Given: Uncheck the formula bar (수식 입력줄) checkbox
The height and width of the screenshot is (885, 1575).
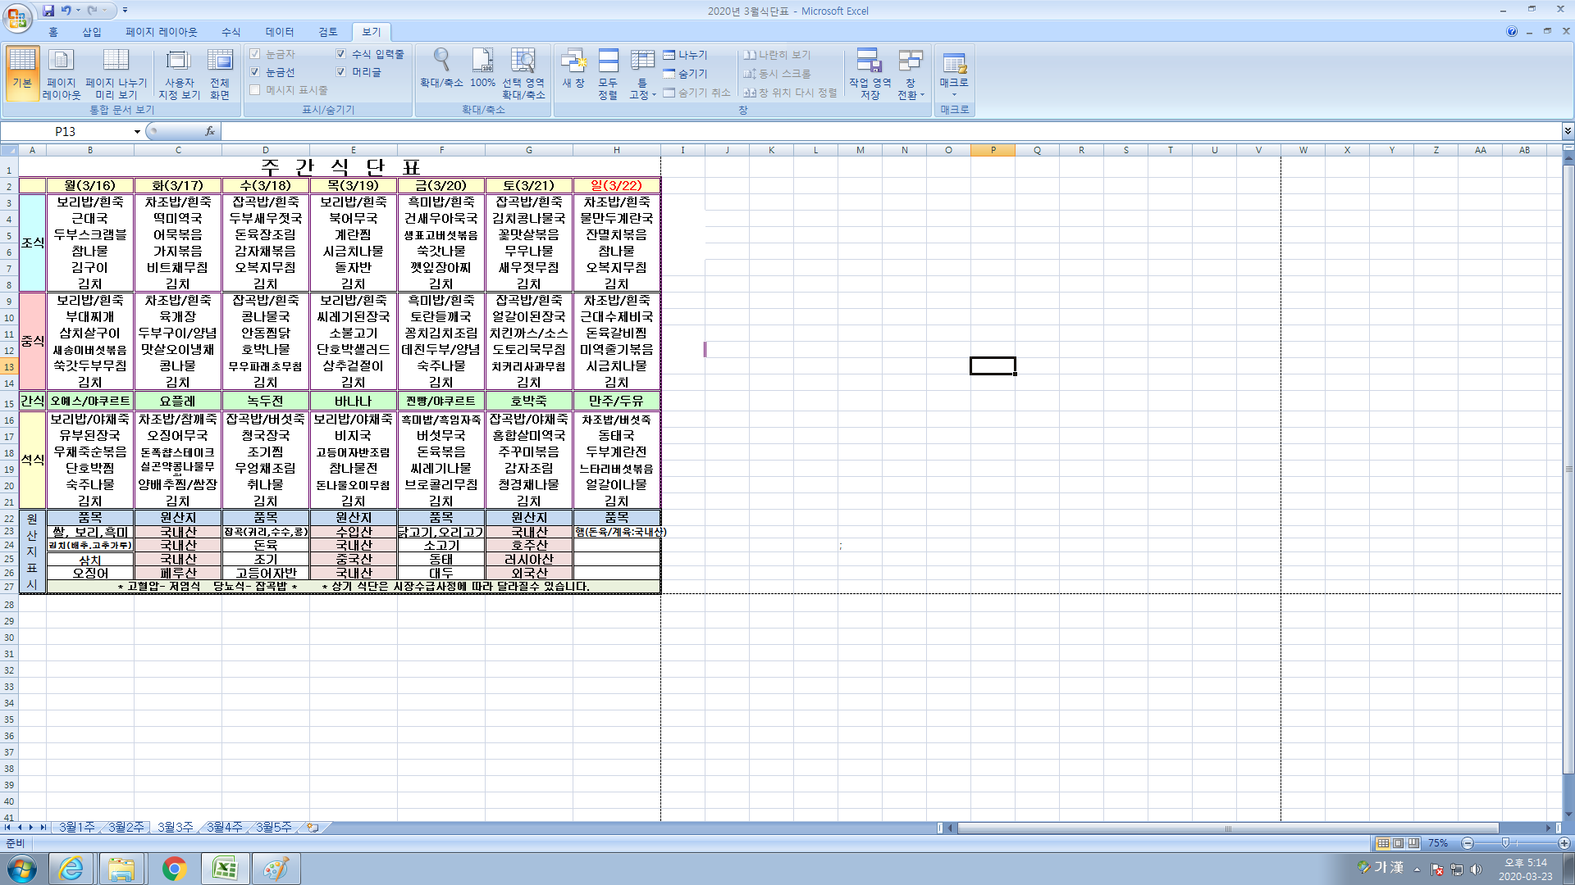Looking at the screenshot, I should coord(341,54).
